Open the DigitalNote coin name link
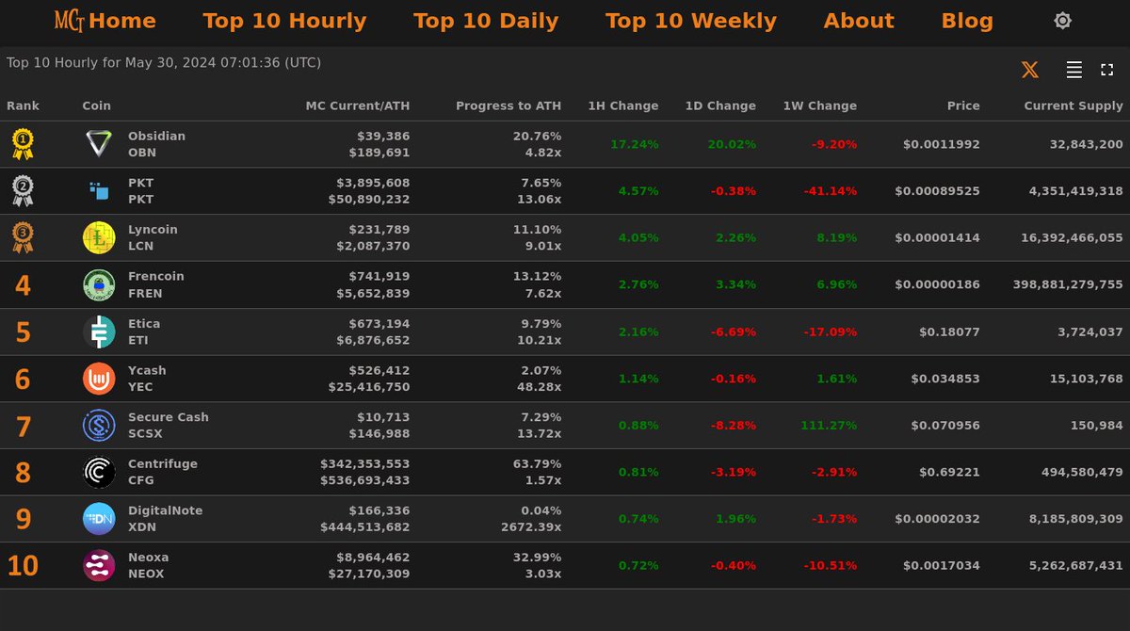Screen dimensions: 1130x631 click(166, 510)
